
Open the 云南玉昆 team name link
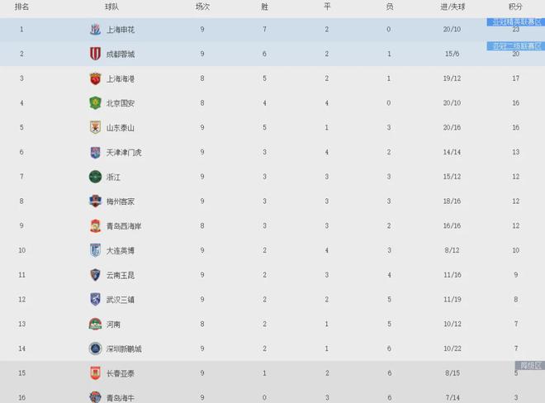[121, 275]
